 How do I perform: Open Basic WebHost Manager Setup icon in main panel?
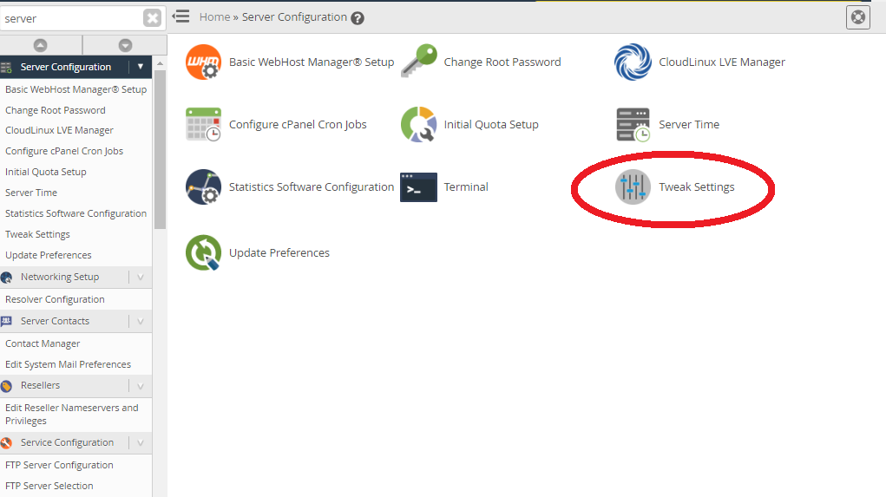click(x=203, y=62)
